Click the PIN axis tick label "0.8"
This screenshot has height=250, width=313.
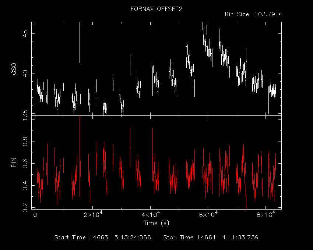(25, 142)
